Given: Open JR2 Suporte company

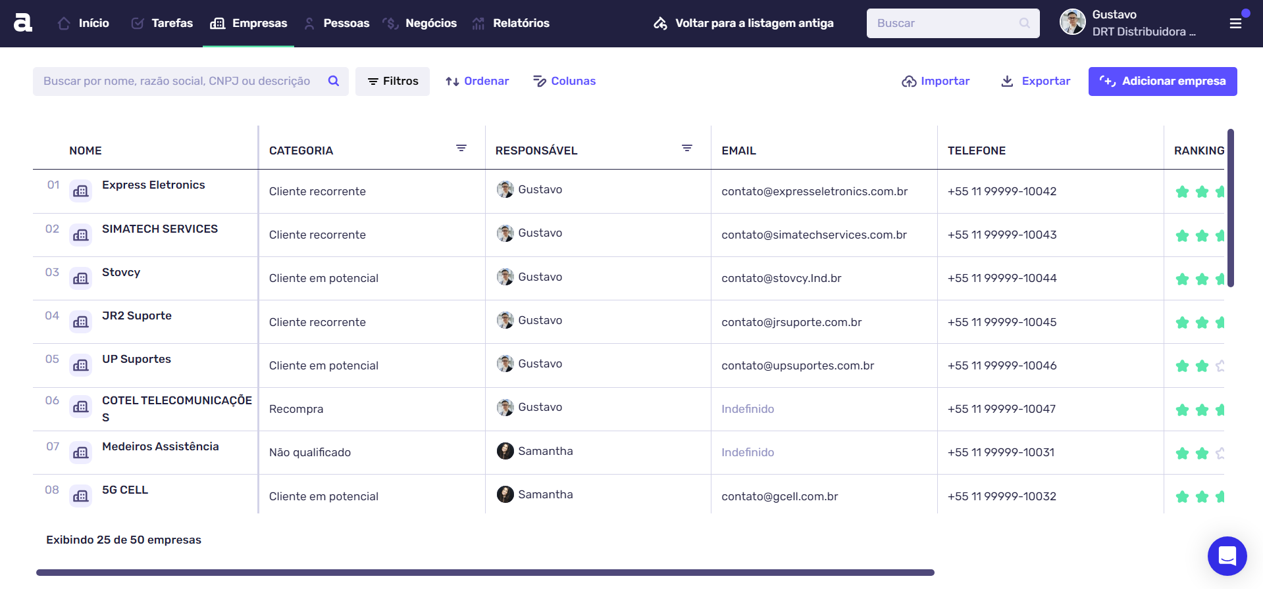Looking at the screenshot, I should coord(137,316).
